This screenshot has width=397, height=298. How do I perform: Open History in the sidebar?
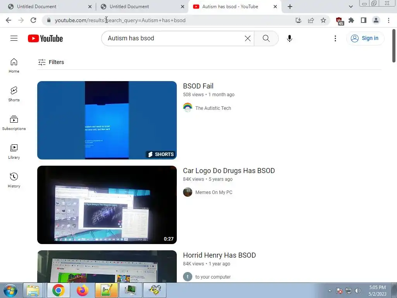click(x=14, y=180)
